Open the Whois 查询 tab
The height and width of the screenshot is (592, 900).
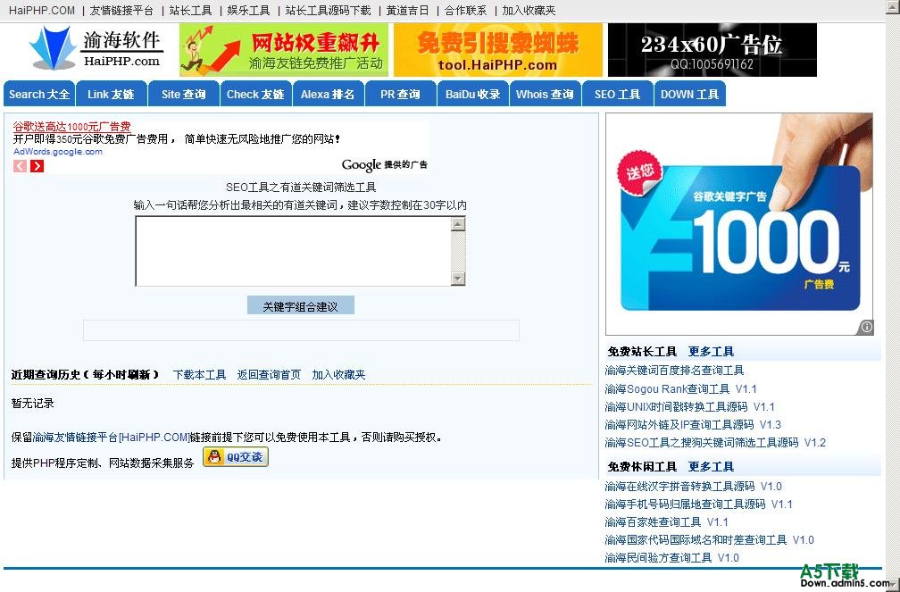[545, 94]
